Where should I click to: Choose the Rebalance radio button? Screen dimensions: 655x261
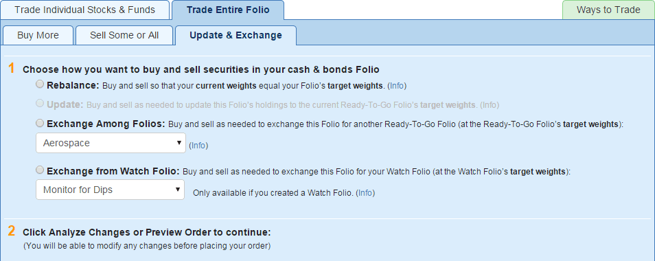click(x=40, y=84)
